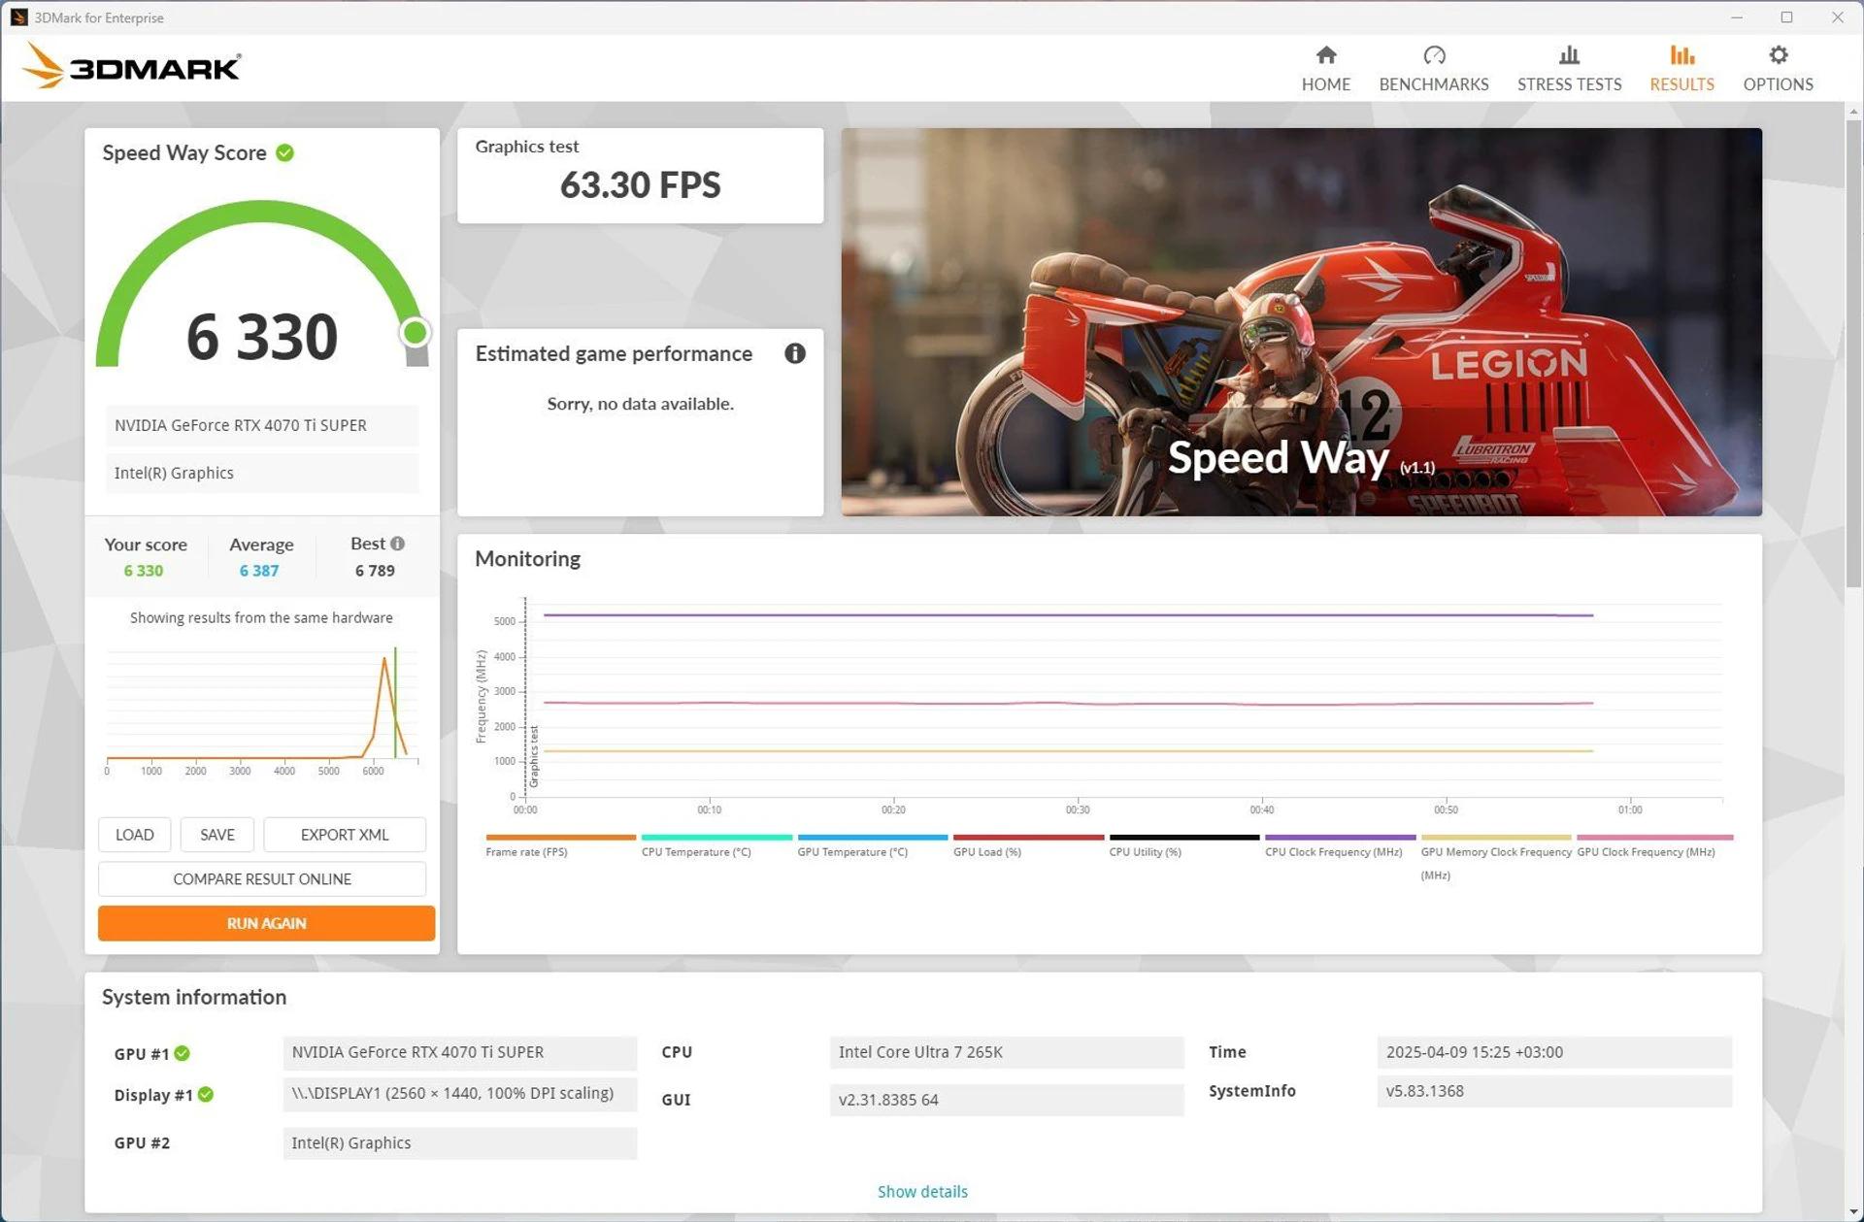Open Options gear icon

pyautogui.click(x=1777, y=55)
